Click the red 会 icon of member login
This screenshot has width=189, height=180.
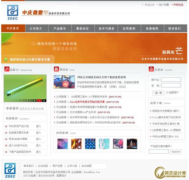(151, 69)
